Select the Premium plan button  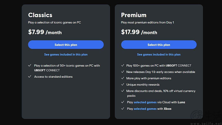(159, 45)
